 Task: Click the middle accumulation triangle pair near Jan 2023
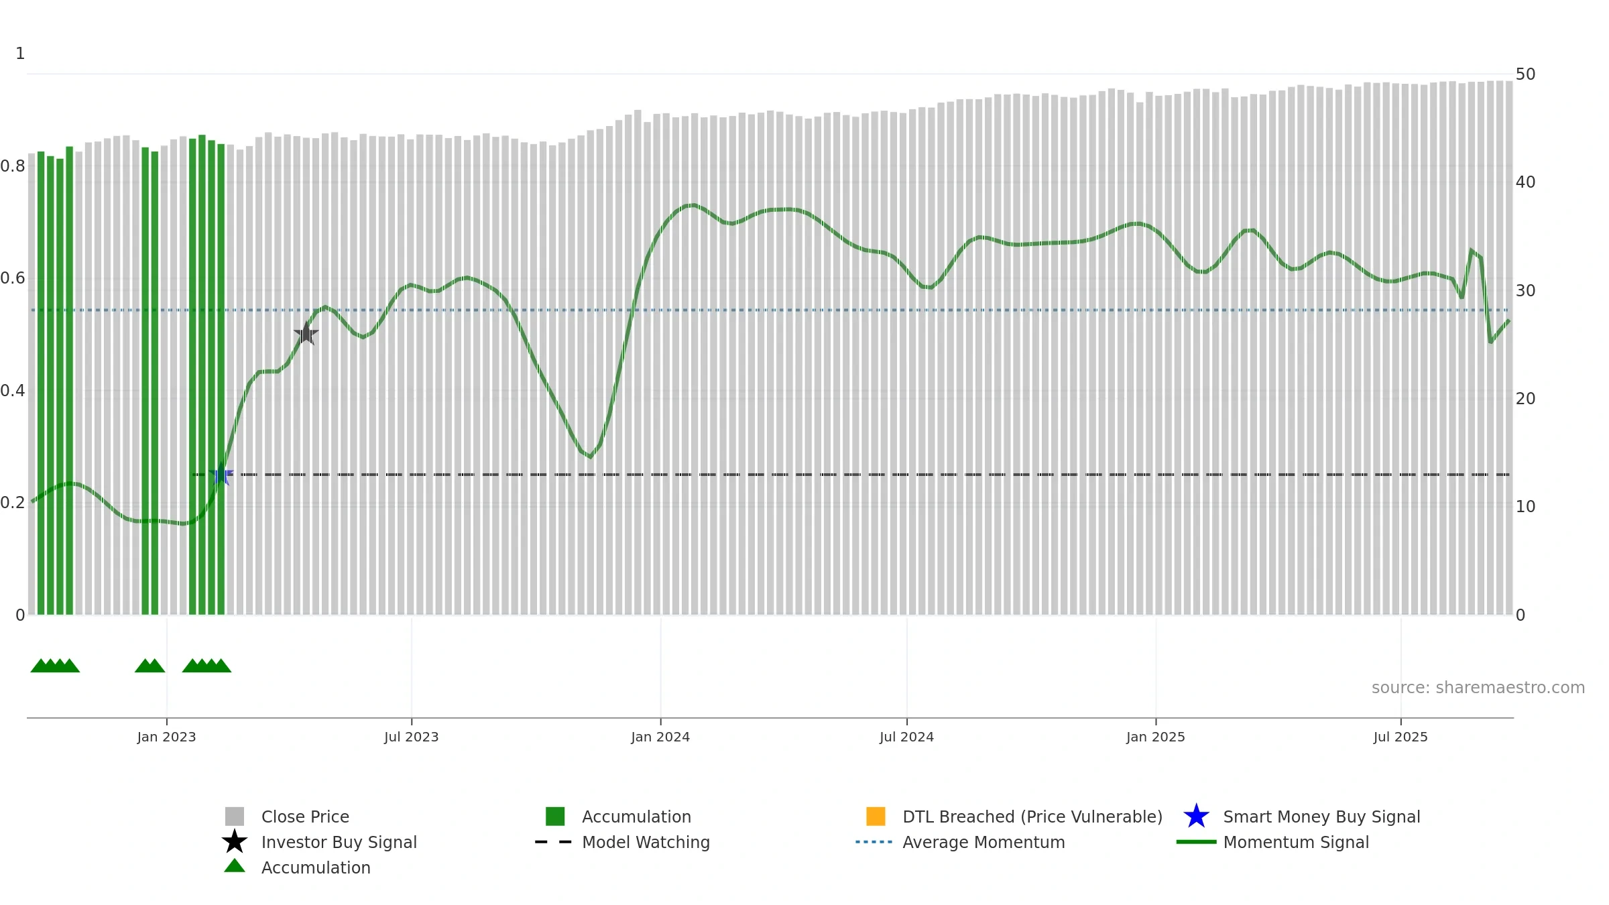pyautogui.click(x=150, y=666)
